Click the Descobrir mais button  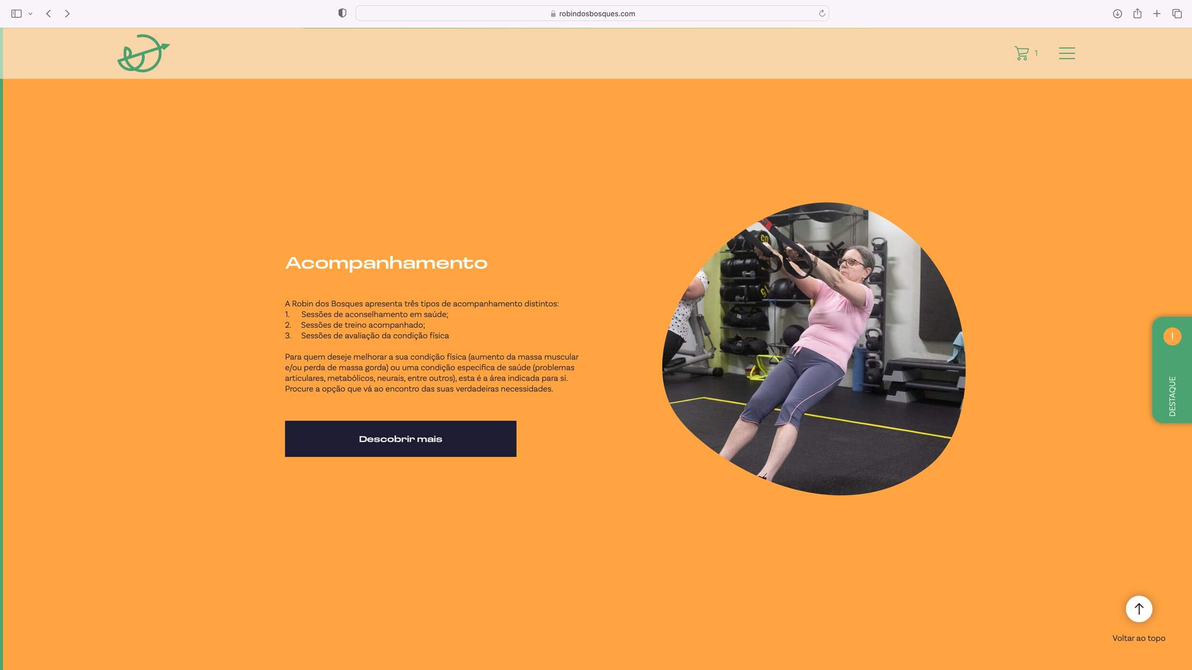point(400,438)
